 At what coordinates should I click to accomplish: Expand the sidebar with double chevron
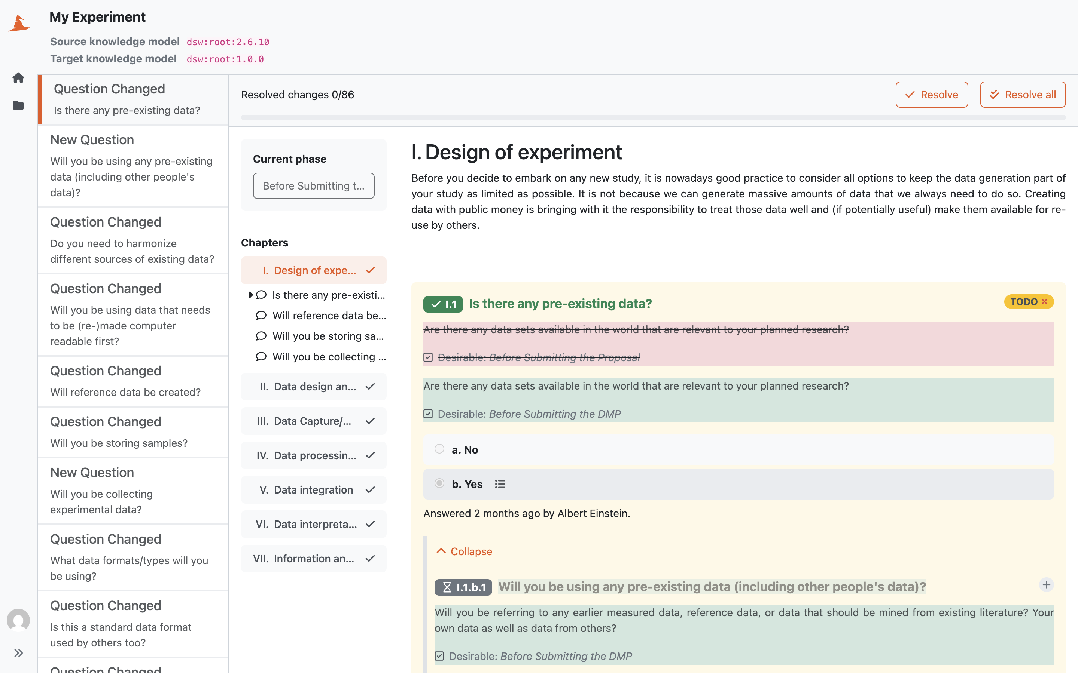click(18, 653)
